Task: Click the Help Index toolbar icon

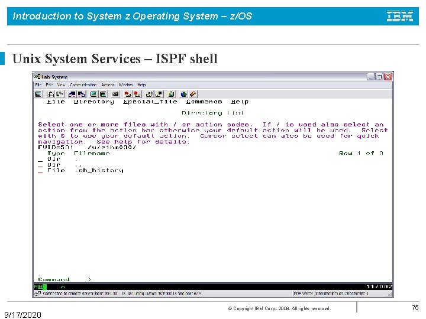Action: pos(193,94)
